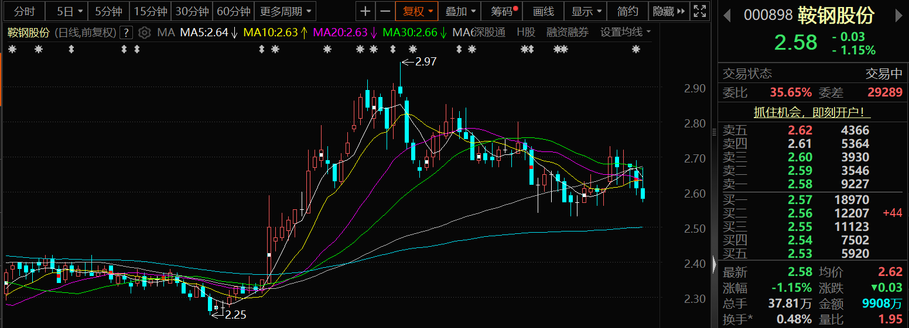
Task: Toggle the 简约 simple view mode
Action: tap(628, 11)
